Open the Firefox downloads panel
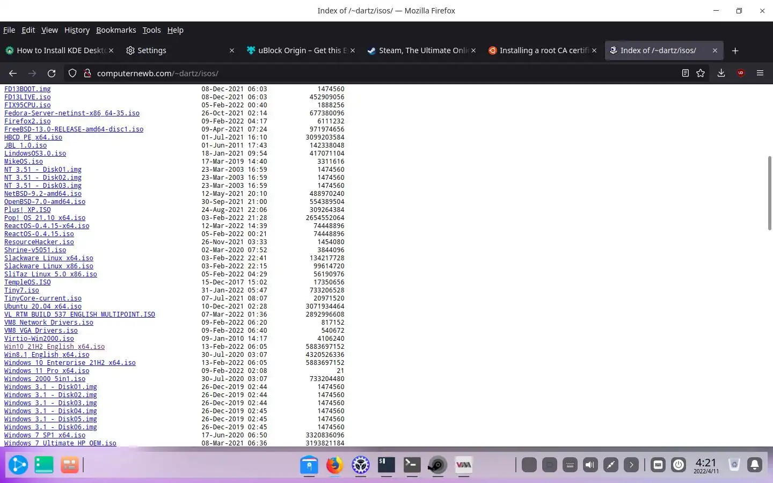This screenshot has width=773, height=483. [721, 73]
